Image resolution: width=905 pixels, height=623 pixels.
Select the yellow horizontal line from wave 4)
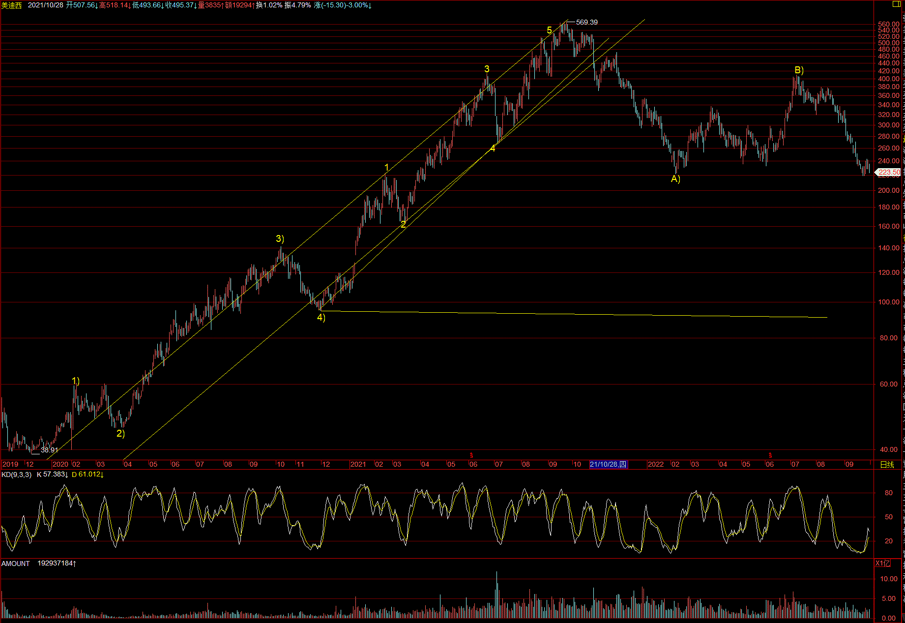click(x=573, y=314)
